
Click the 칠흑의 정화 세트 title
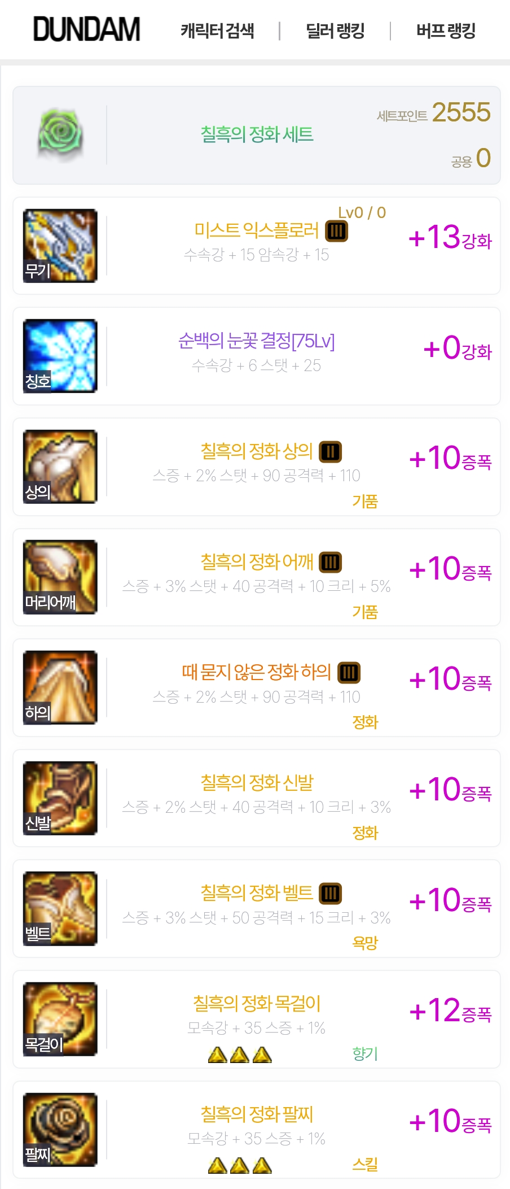pyautogui.click(x=257, y=134)
